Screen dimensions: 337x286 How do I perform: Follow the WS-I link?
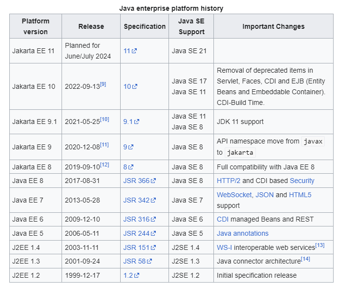tap(224, 247)
